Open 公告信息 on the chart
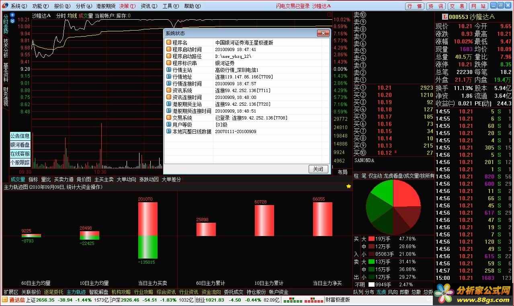The height and width of the screenshot is (306, 514). coord(20,136)
